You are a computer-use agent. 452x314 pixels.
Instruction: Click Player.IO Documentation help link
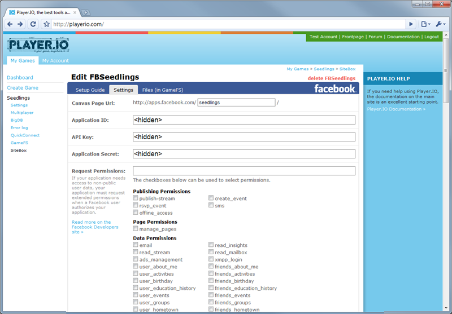pos(396,109)
